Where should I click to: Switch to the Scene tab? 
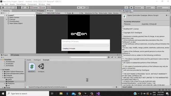41,11
